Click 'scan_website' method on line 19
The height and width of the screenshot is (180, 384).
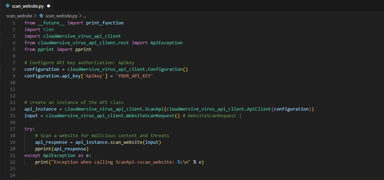[126, 142]
